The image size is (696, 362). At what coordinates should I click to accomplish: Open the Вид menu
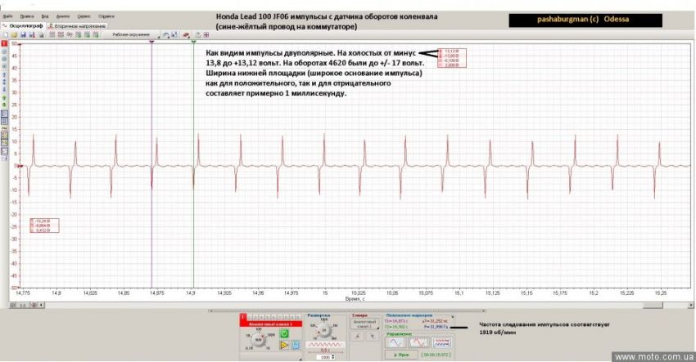pos(45,16)
